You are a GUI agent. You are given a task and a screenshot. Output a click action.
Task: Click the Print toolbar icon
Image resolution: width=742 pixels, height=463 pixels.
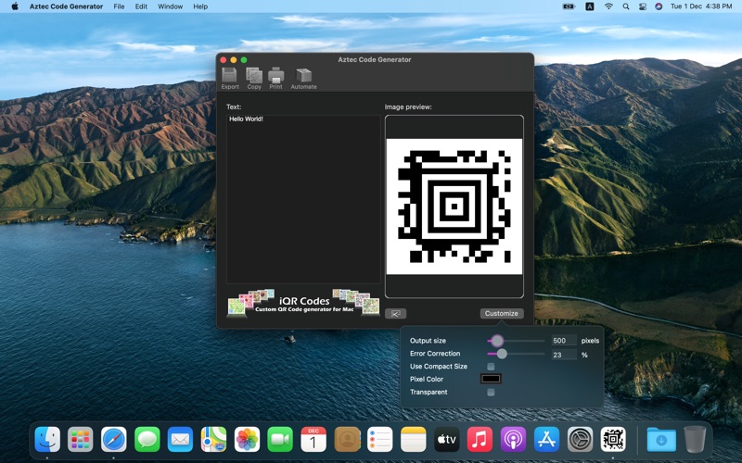click(275, 79)
